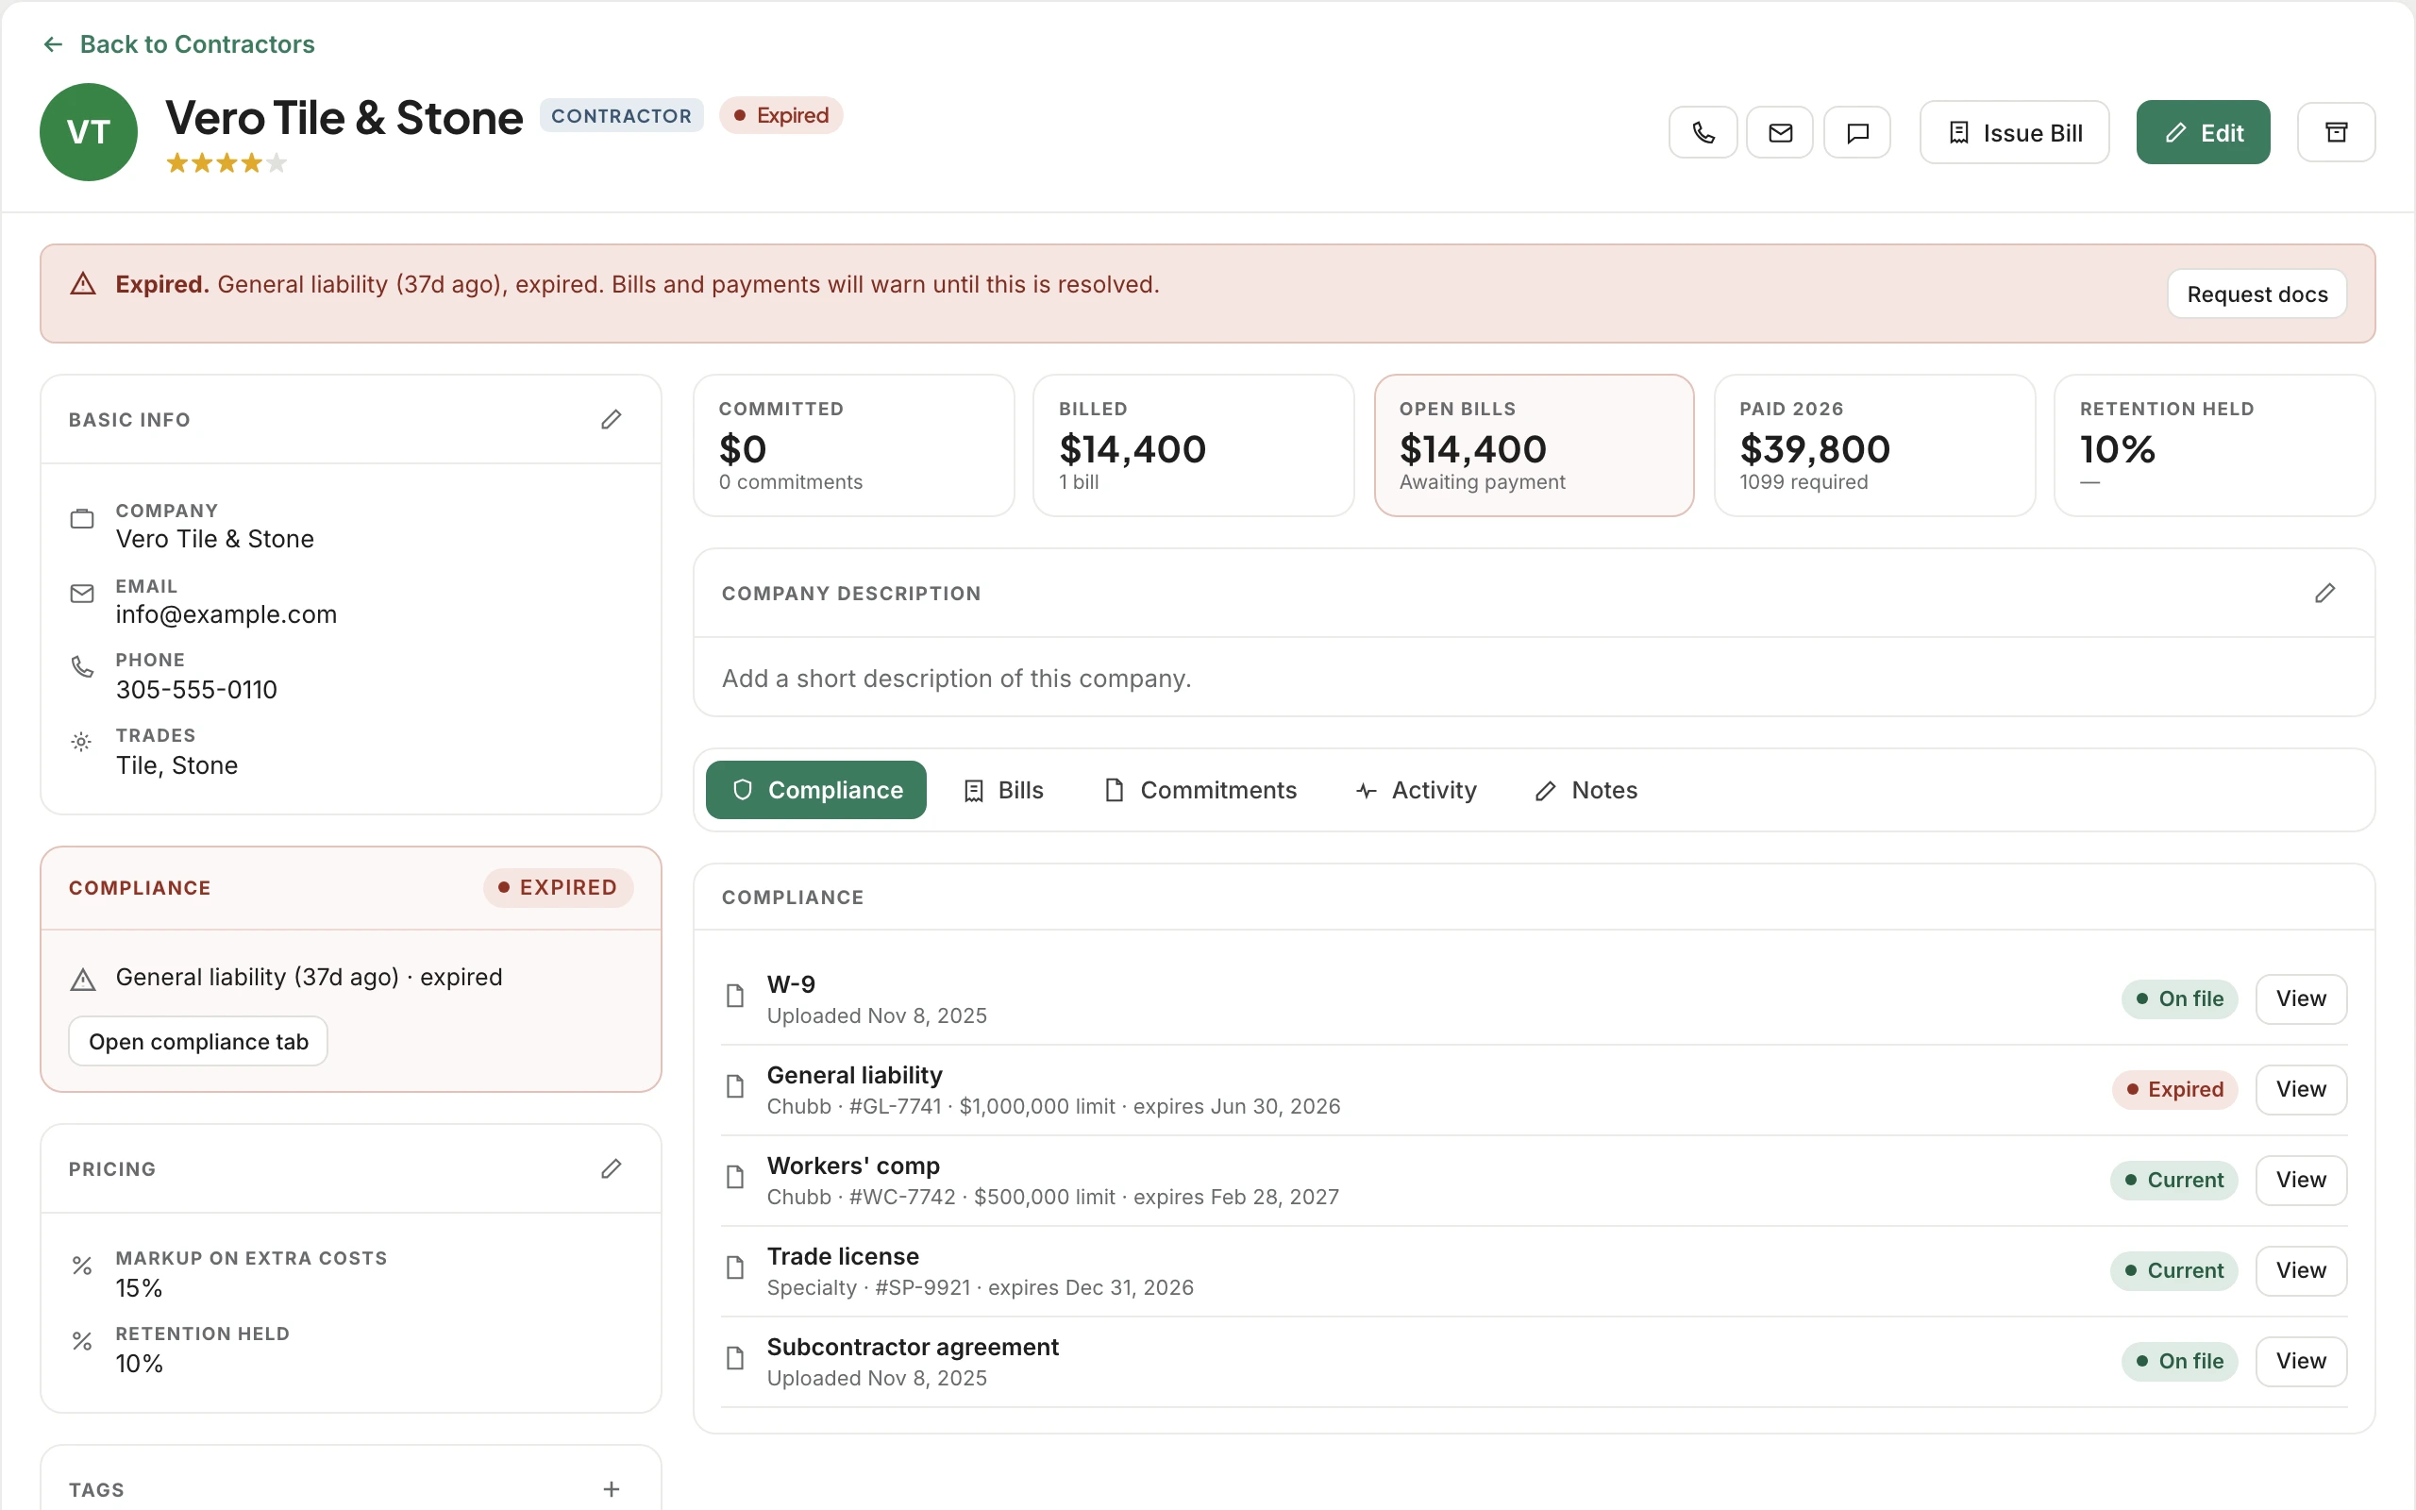Open the Notes tab
2416x1510 pixels.
tap(1585, 790)
